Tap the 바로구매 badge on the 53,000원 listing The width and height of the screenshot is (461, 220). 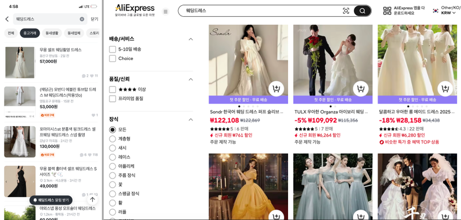point(47,115)
